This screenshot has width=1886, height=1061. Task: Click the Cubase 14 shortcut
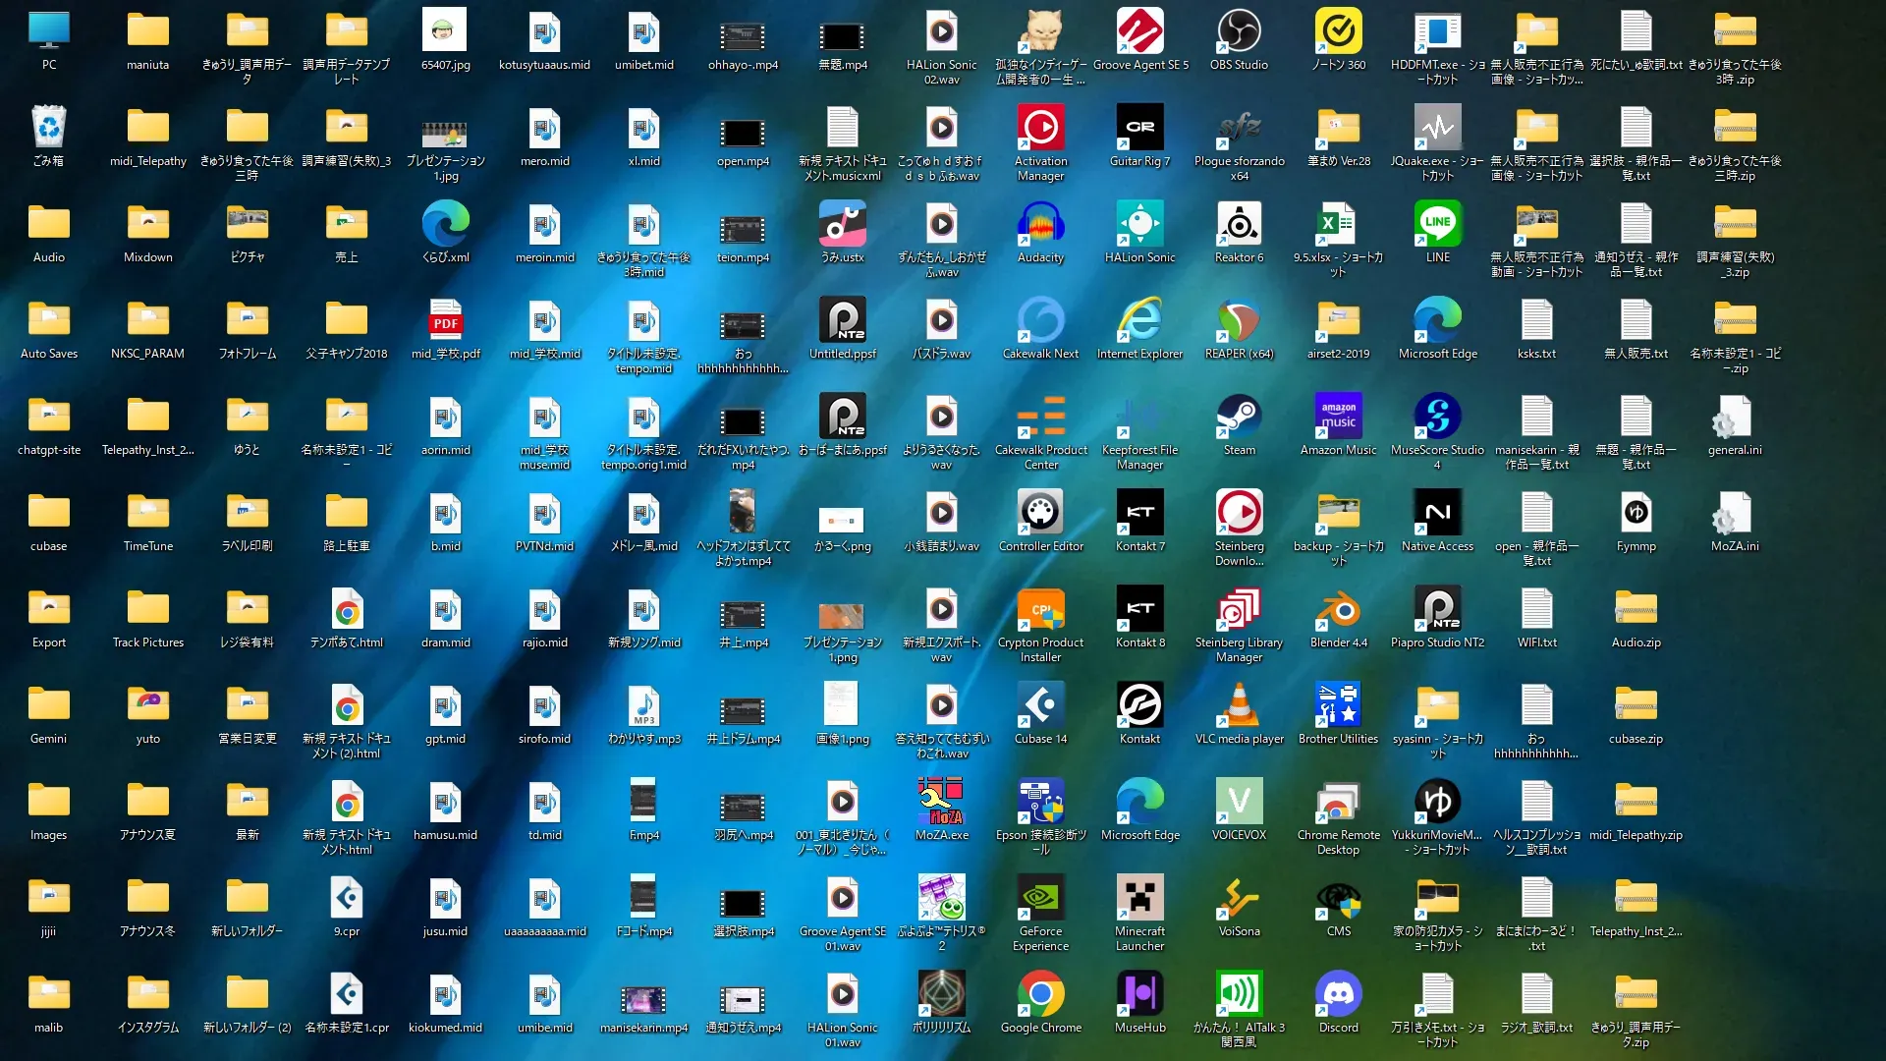[x=1040, y=706]
